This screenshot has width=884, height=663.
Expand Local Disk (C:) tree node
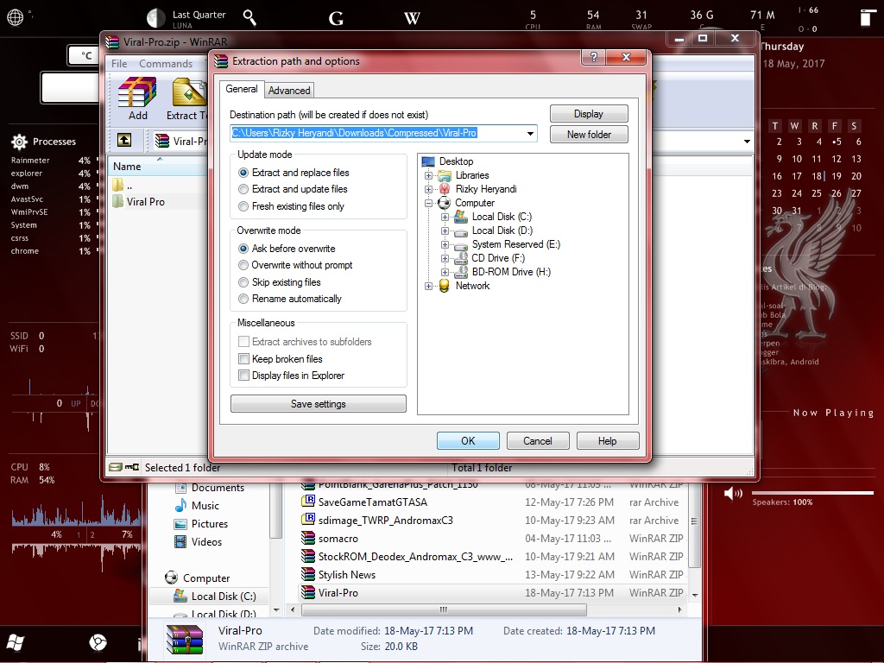pyautogui.click(x=445, y=217)
